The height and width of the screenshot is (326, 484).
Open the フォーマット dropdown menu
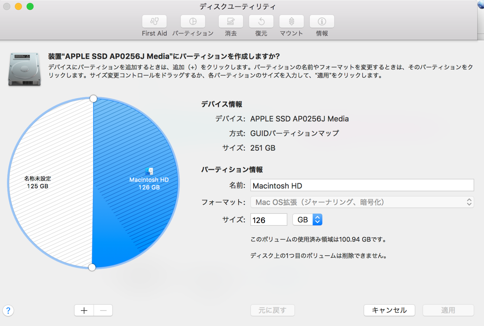click(362, 202)
